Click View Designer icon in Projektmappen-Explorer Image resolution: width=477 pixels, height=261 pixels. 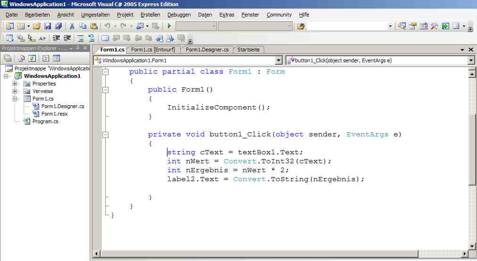click(56, 58)
